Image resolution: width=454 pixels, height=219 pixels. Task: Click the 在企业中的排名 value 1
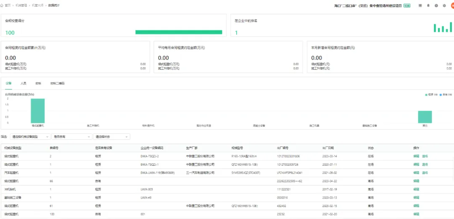[236, 33]
